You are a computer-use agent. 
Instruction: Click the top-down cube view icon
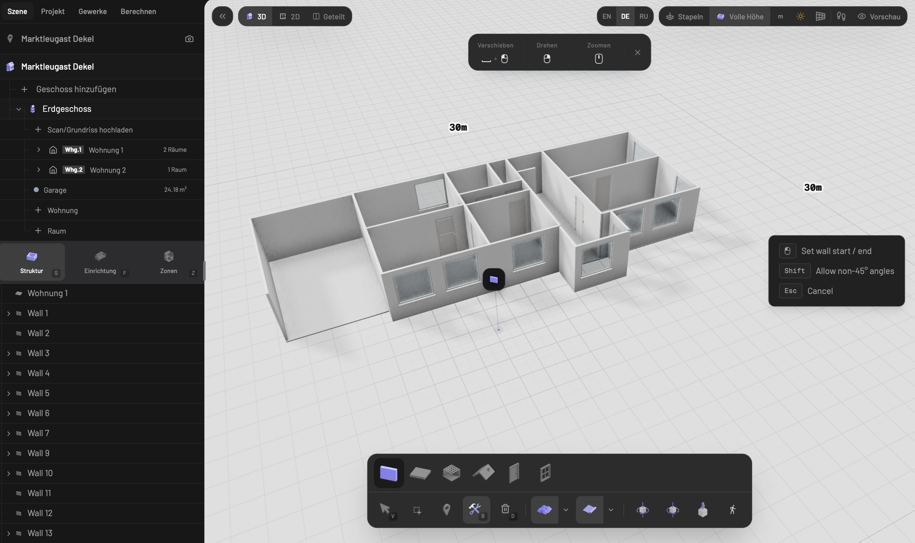[x=703, y=509]
